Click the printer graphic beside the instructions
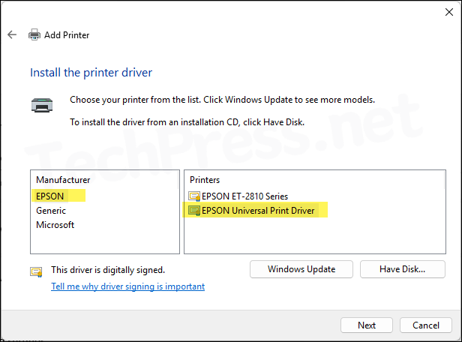Screen dimensions: 462x342 pyautogui.click(x=42, y=105)
